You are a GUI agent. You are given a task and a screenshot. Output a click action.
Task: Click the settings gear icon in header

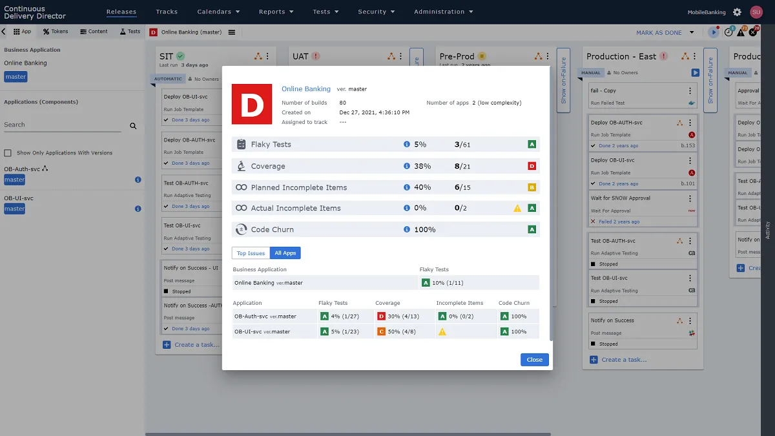[737, 12]
